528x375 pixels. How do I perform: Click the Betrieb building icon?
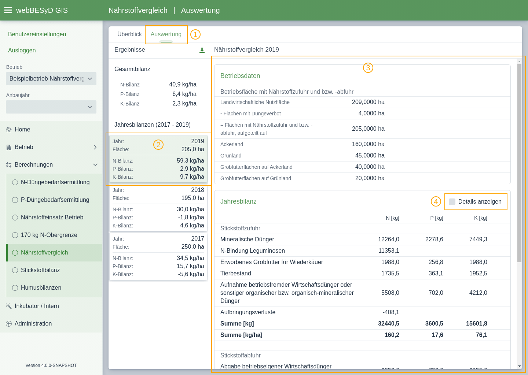(9, 147)
